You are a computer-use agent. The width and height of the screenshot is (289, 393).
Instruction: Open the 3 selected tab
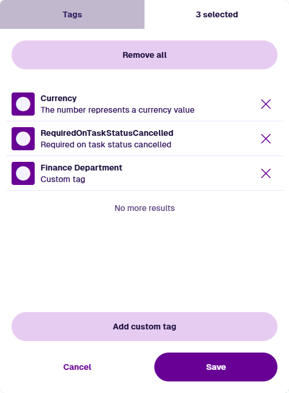(x=217, y=14)
